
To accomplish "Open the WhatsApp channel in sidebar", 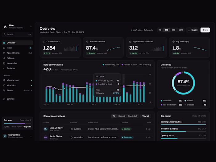I will tap(17, 85).
